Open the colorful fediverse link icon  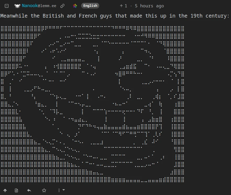(x=75, y=6)
